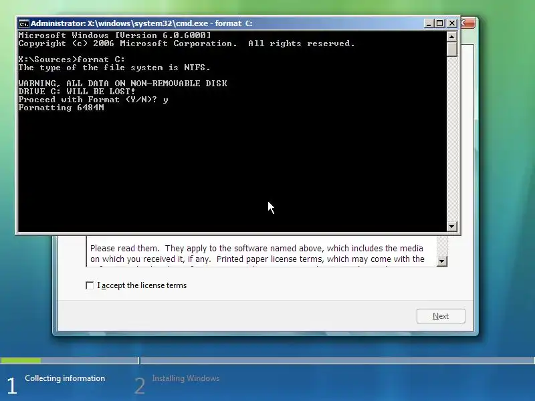Click the 'Formatting 6484M' line

click(x=62, y=108)
